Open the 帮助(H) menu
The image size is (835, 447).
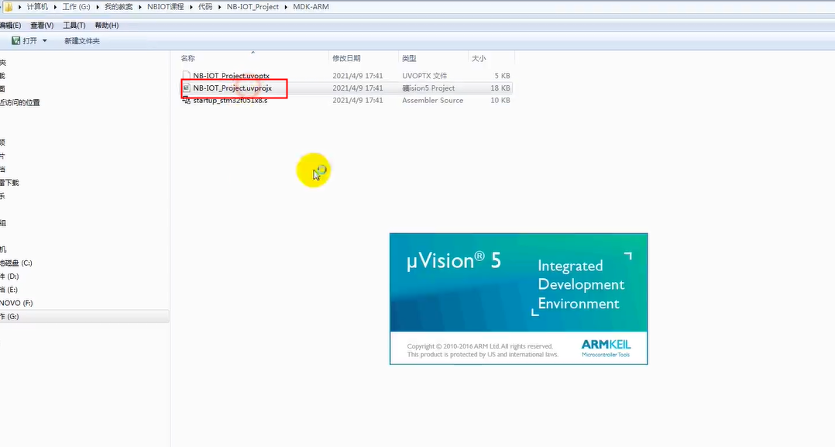(x=107, y=26)
